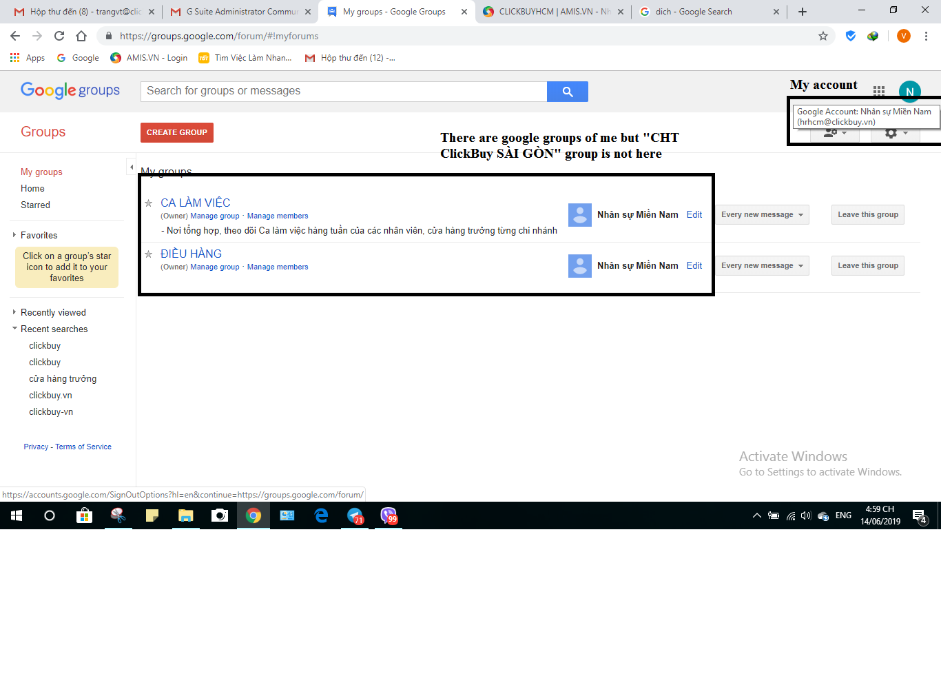941x685 pixels.
Task: Open CA LÀM VIỆC Every new message dropdown
Action: 762,215
